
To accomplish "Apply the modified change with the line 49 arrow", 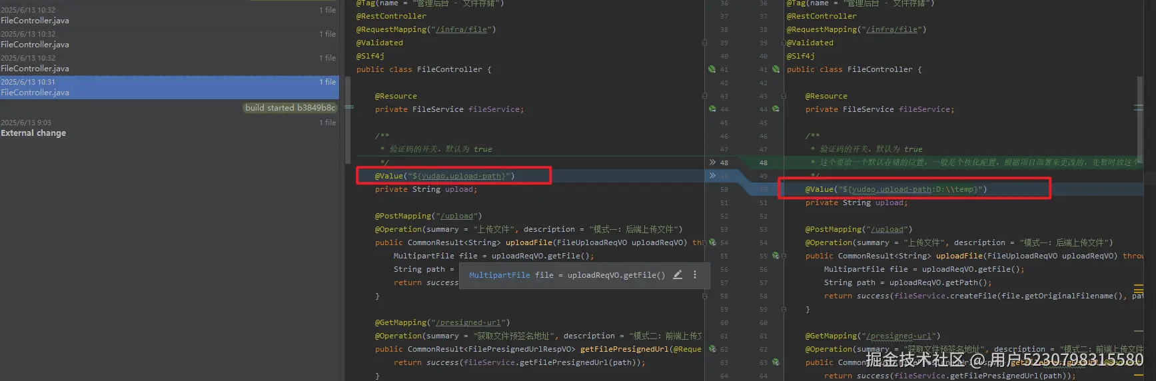I will [712, 176].
